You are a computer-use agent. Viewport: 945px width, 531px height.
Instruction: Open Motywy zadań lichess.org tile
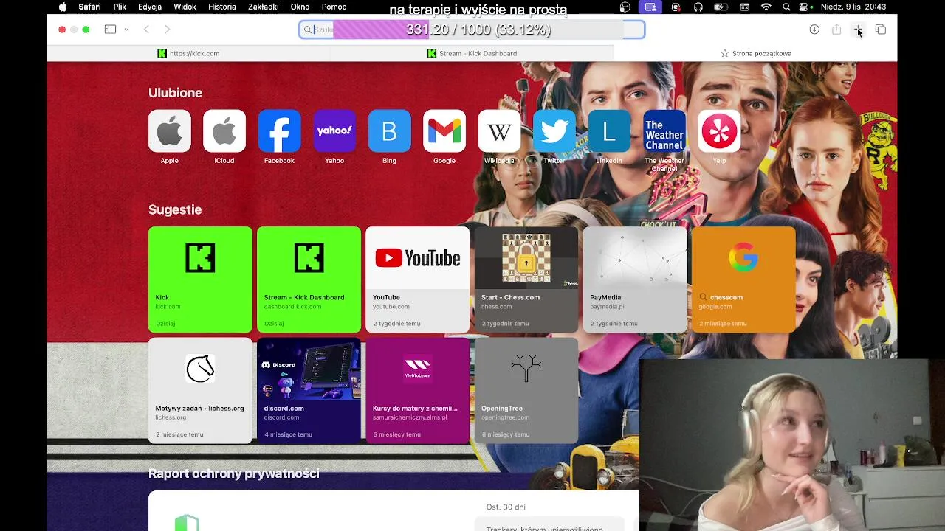coord(200,390)
